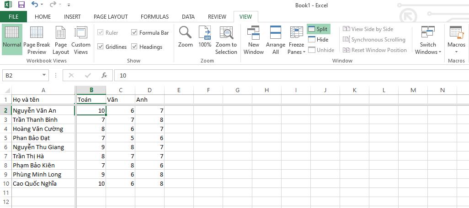Disable the Headings checkbox
The width and height of the screenshot is (469, 208).
[134, 47]
